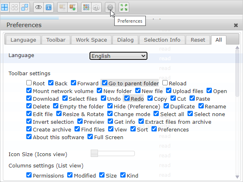Toggle the Select files checkbox

click(x=65, y=98)
